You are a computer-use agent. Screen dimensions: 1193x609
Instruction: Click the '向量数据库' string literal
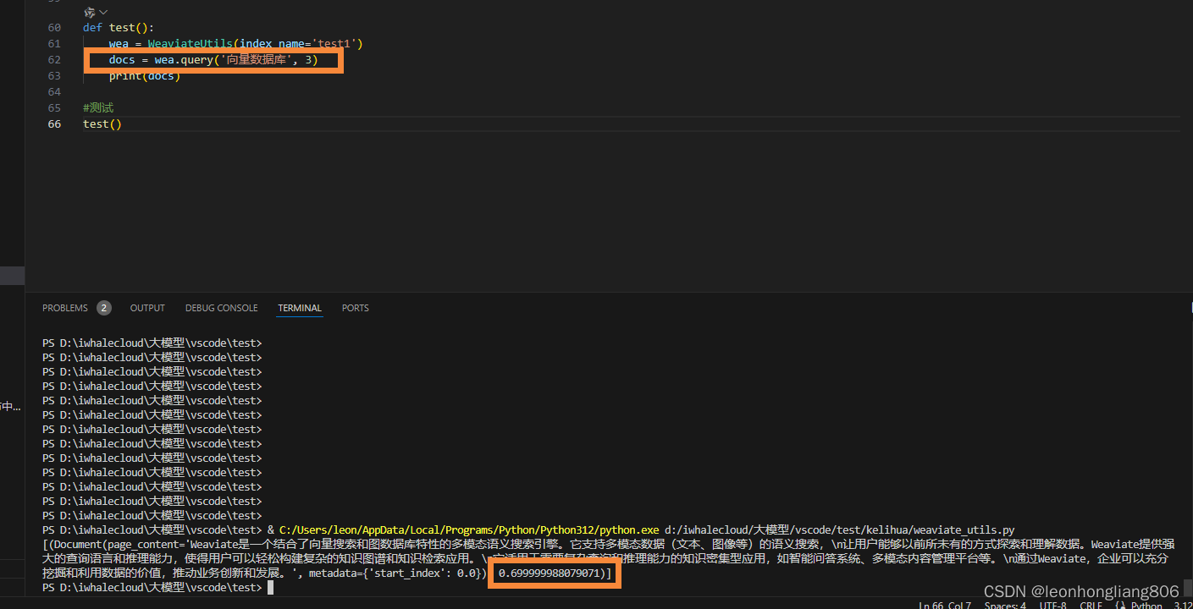257,59
